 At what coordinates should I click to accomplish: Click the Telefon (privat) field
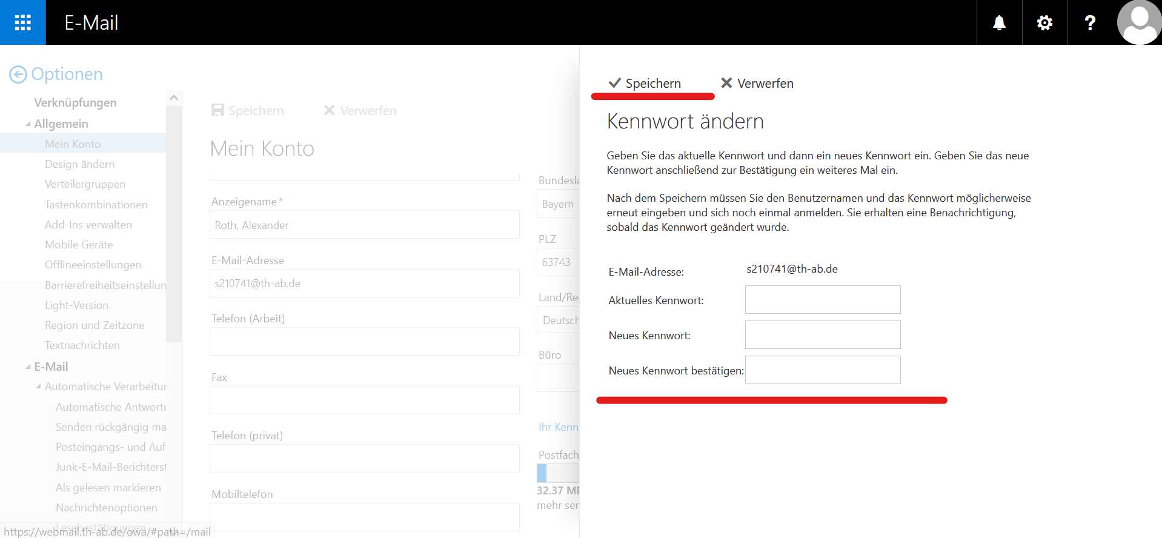(365, 459)
